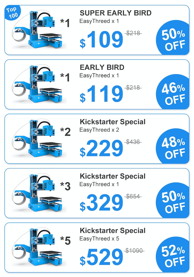Click the crossed-out $1090 original price

point(135,250)
